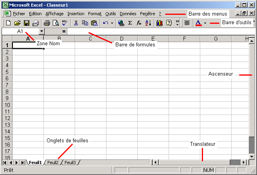
Task: Click the horizontal scrollbar left arrow
Action: click(156, 163)
